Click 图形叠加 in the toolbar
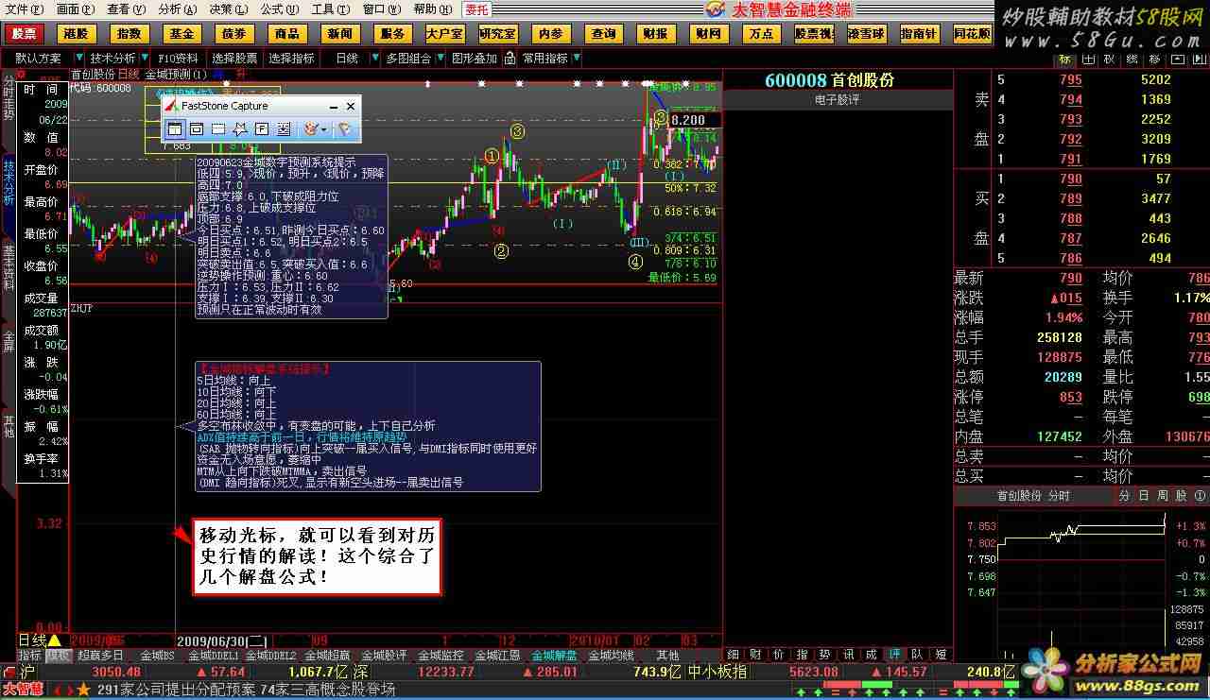 click(475, 58)
